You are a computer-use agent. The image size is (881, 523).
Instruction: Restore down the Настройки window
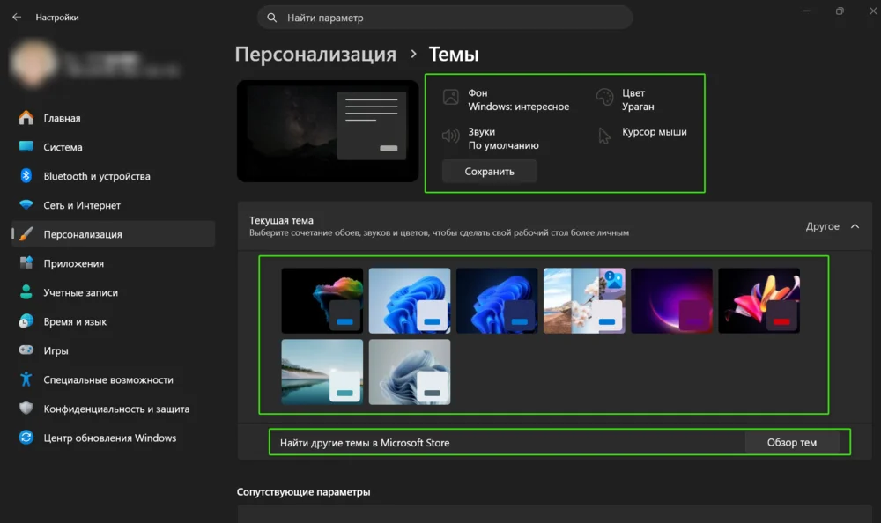[x=840, y=11]
